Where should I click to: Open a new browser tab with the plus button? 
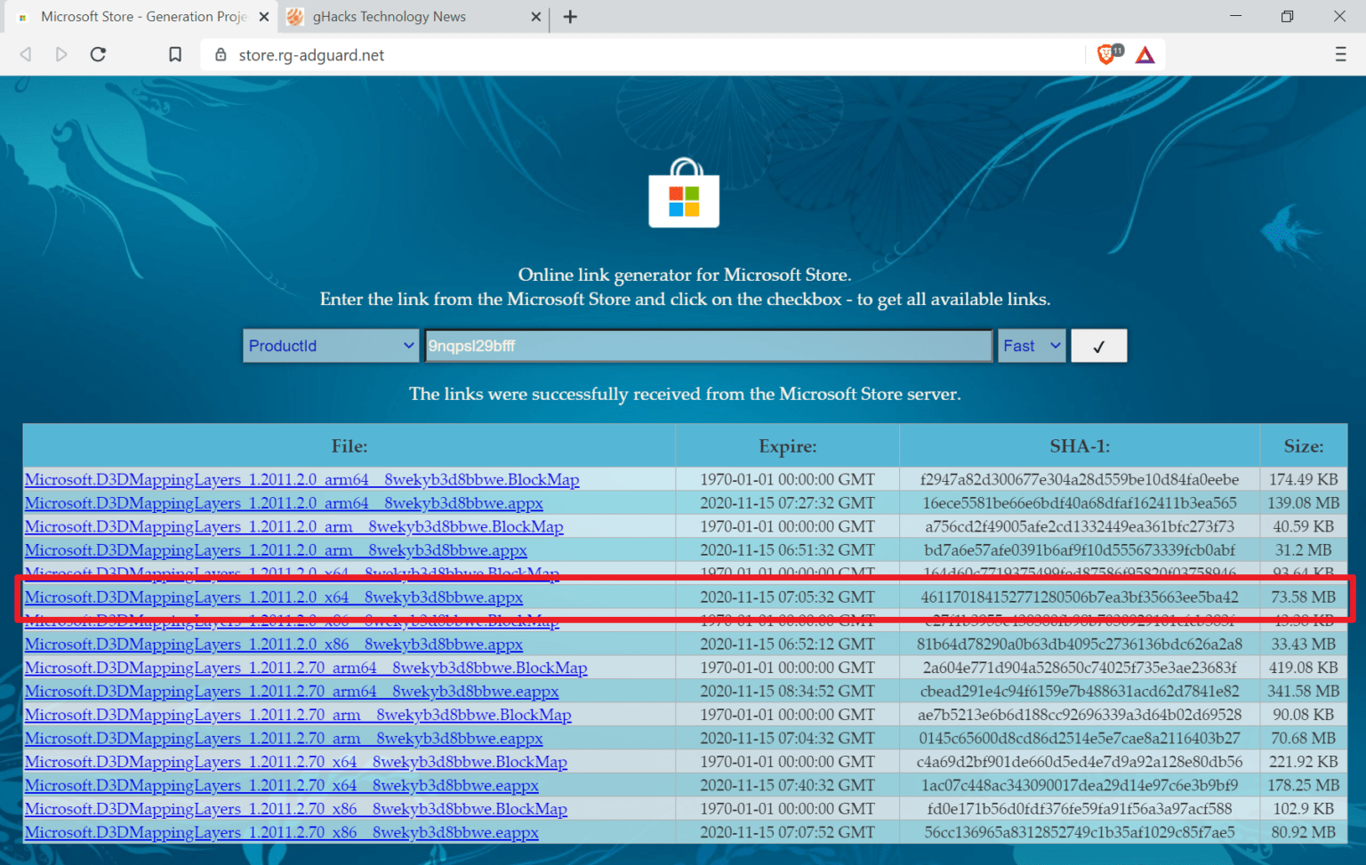click(570, 16)
